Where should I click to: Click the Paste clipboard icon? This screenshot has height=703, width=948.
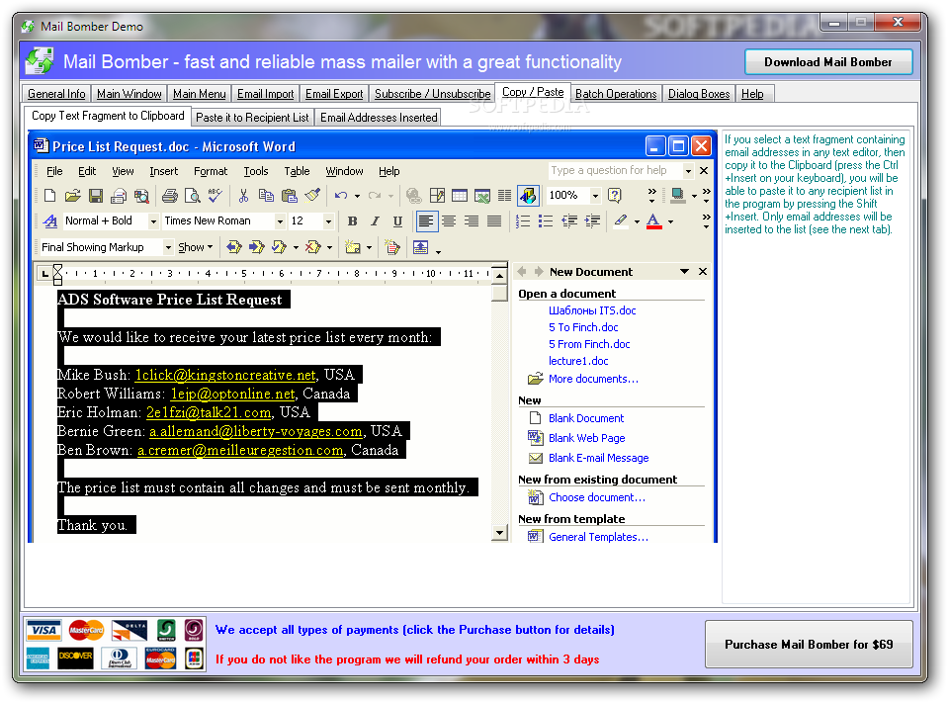289,196
